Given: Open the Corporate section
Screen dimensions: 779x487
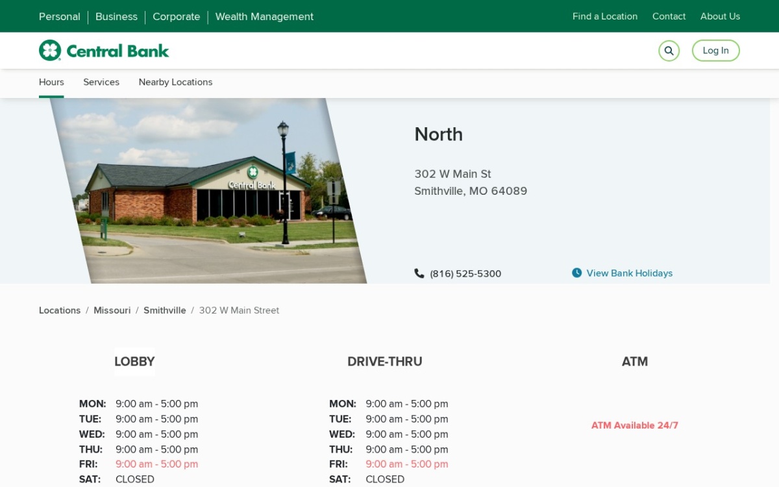Looking at the screenshot, I should pyautogui.click(x=176, y=17).
